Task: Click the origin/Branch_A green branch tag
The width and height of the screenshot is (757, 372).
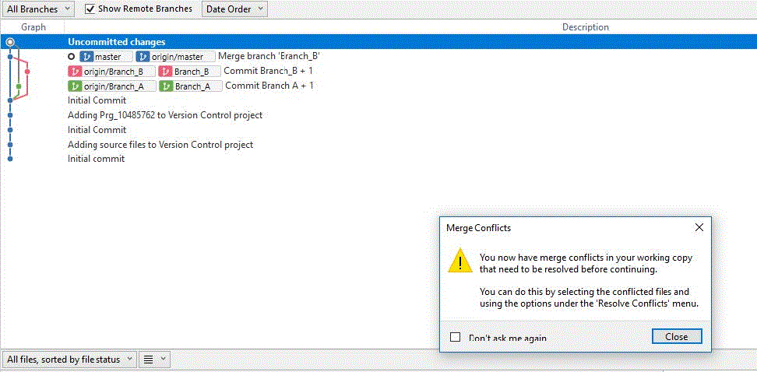Action: coord(112,86)
